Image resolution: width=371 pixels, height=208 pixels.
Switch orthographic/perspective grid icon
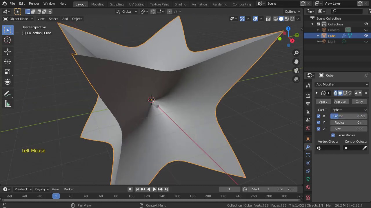pyautogui.click(x=296, y=79)
